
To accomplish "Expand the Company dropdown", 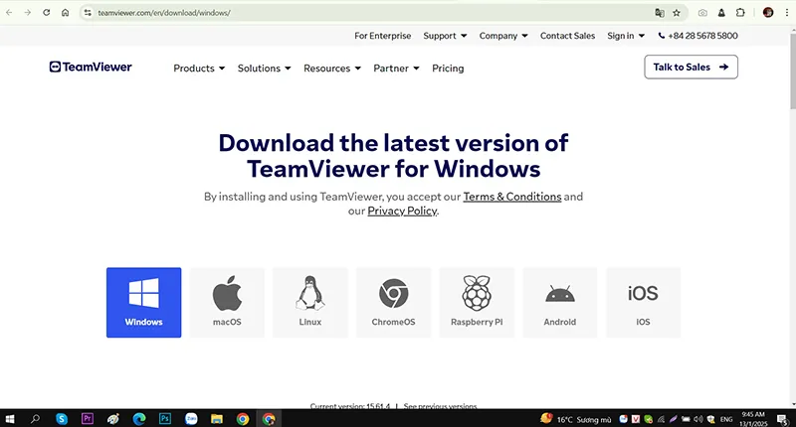I will pos(503,36).
